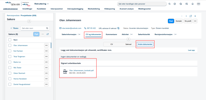Check the box for Oskar Skartveit
Viewport: 206px width, 100px height.
click(10, 73)
